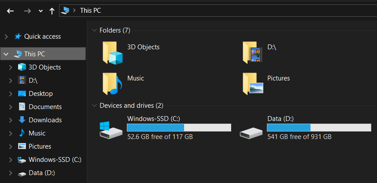Select the Quick access star icon

[18, 37]
